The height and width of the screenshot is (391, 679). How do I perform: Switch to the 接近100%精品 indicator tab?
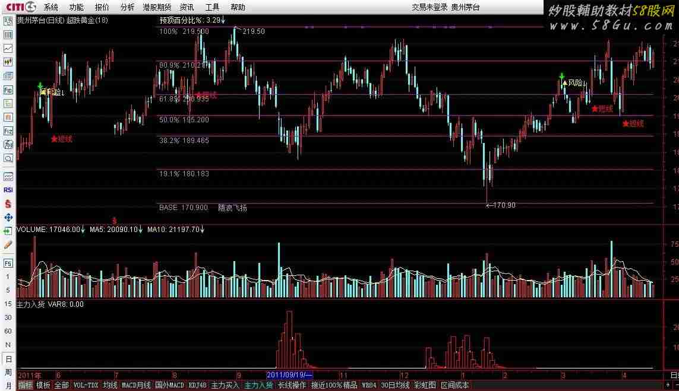point(334,385)
